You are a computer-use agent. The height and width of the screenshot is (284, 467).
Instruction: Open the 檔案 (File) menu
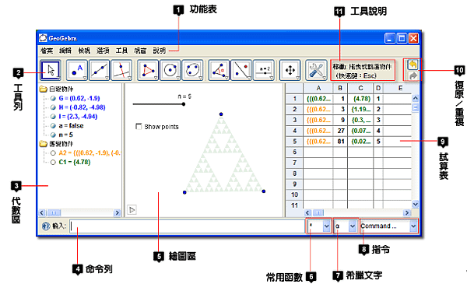click(x=47, y=51)
